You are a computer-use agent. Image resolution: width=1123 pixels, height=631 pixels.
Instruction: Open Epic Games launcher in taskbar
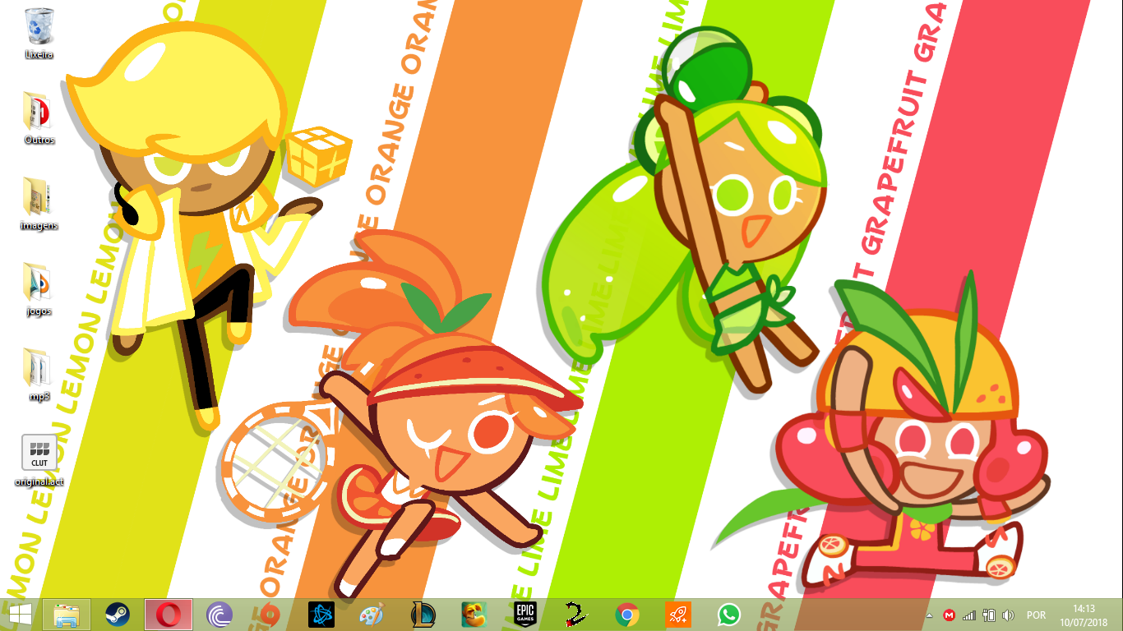tap(525, 615)
